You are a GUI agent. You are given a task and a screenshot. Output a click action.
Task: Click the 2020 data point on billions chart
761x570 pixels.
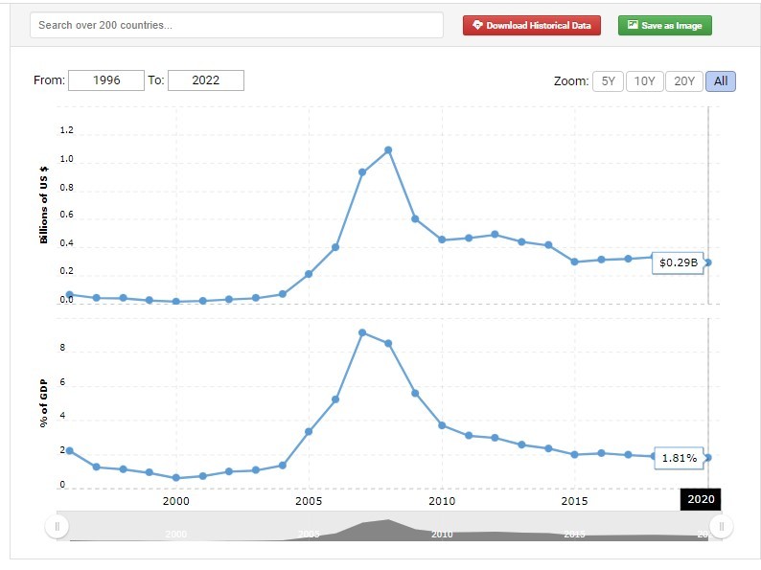click(708, 262)
